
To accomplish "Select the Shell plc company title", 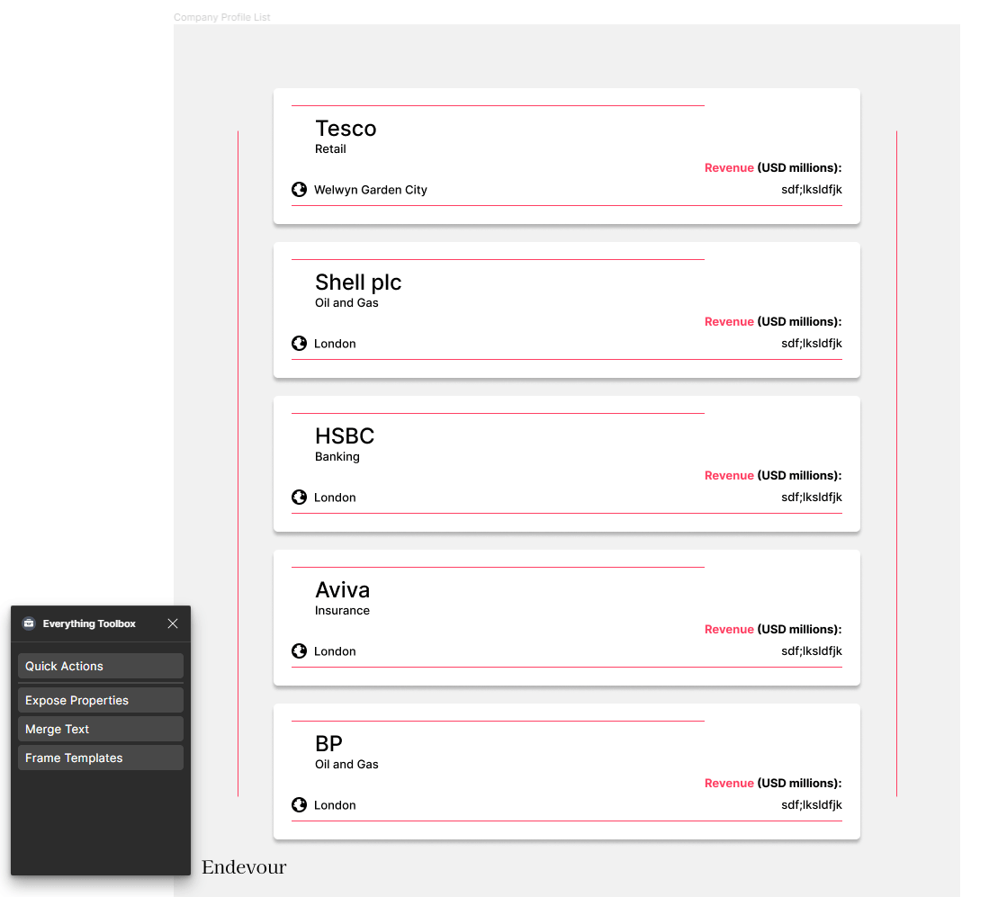I will (x=358, y=283).
